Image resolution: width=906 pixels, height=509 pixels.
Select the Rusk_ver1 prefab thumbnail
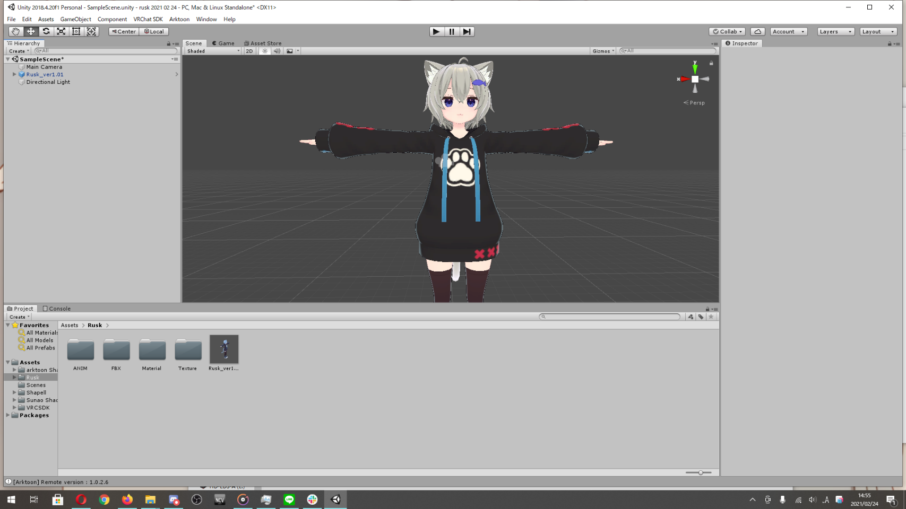coord(224,350)
